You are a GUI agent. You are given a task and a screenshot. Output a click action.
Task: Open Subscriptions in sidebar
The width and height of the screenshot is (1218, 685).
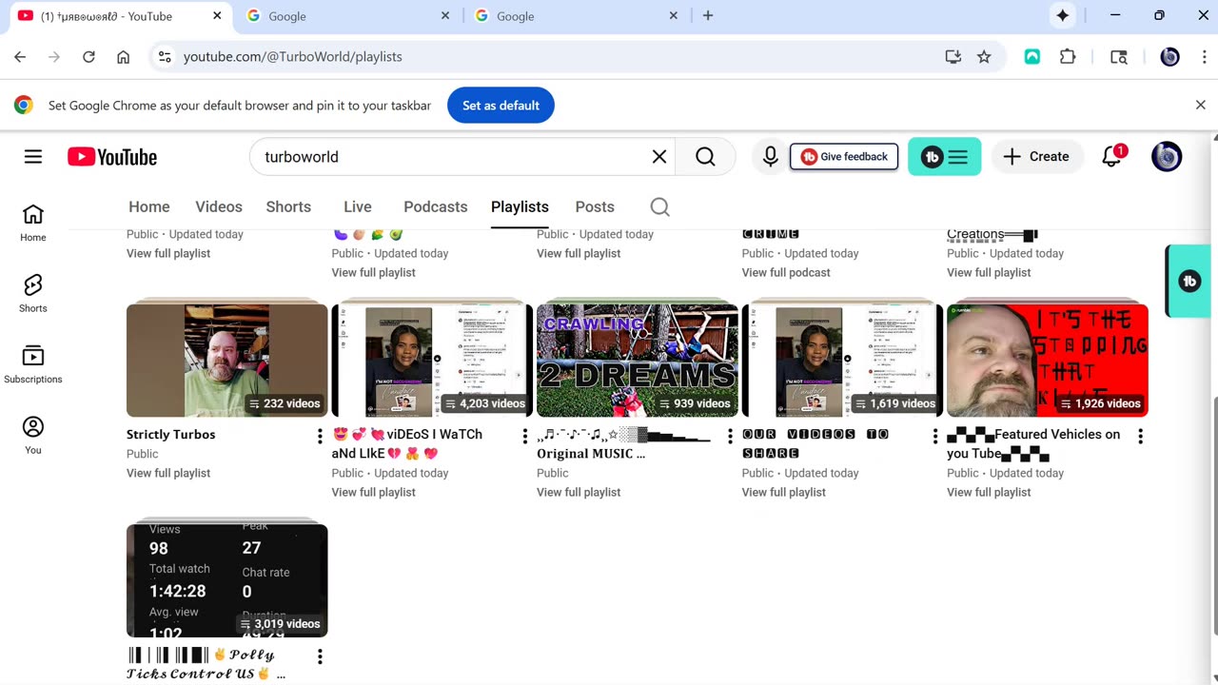pos(33,364)
